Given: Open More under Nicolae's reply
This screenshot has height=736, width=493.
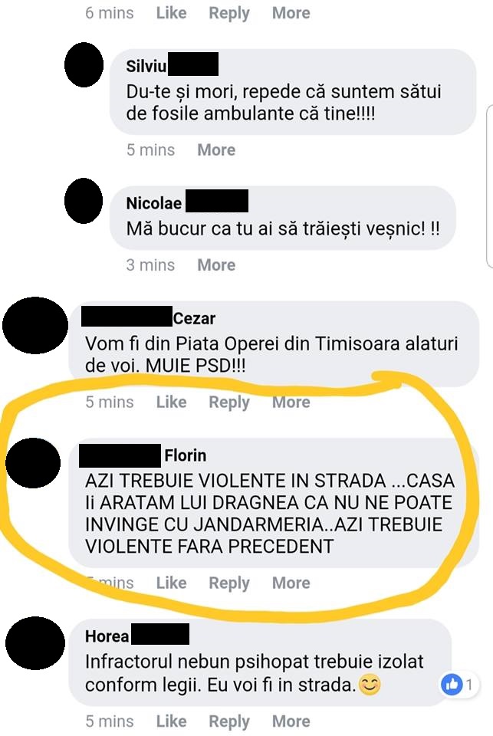Looking at the screenshot, I should 216,264.
